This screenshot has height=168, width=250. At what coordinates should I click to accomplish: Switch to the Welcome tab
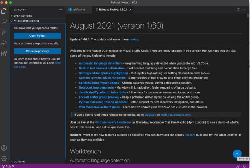tap(78, 10)
